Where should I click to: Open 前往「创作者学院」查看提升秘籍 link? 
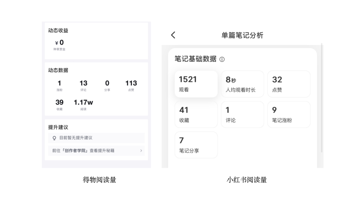96,151
